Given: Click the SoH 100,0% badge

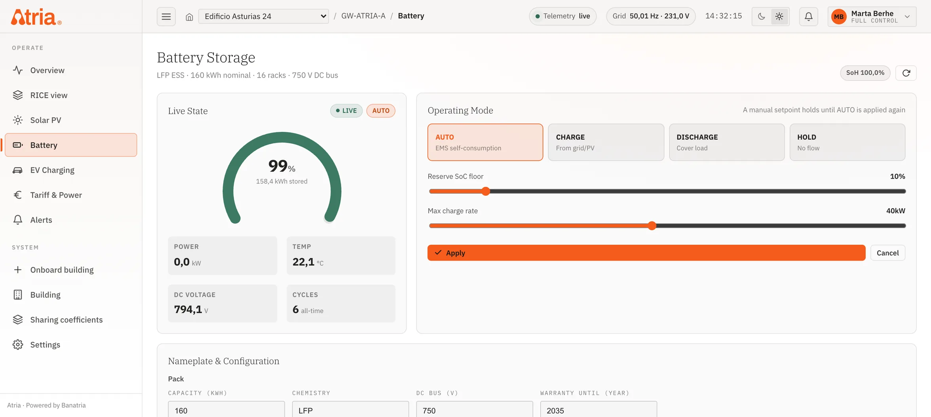Looking at the screenshot, I should coord(865,73).
